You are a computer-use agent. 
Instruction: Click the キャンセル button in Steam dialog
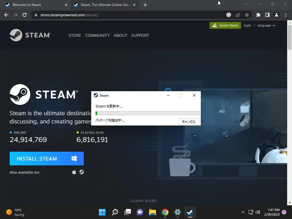click(x=189, y=121)
